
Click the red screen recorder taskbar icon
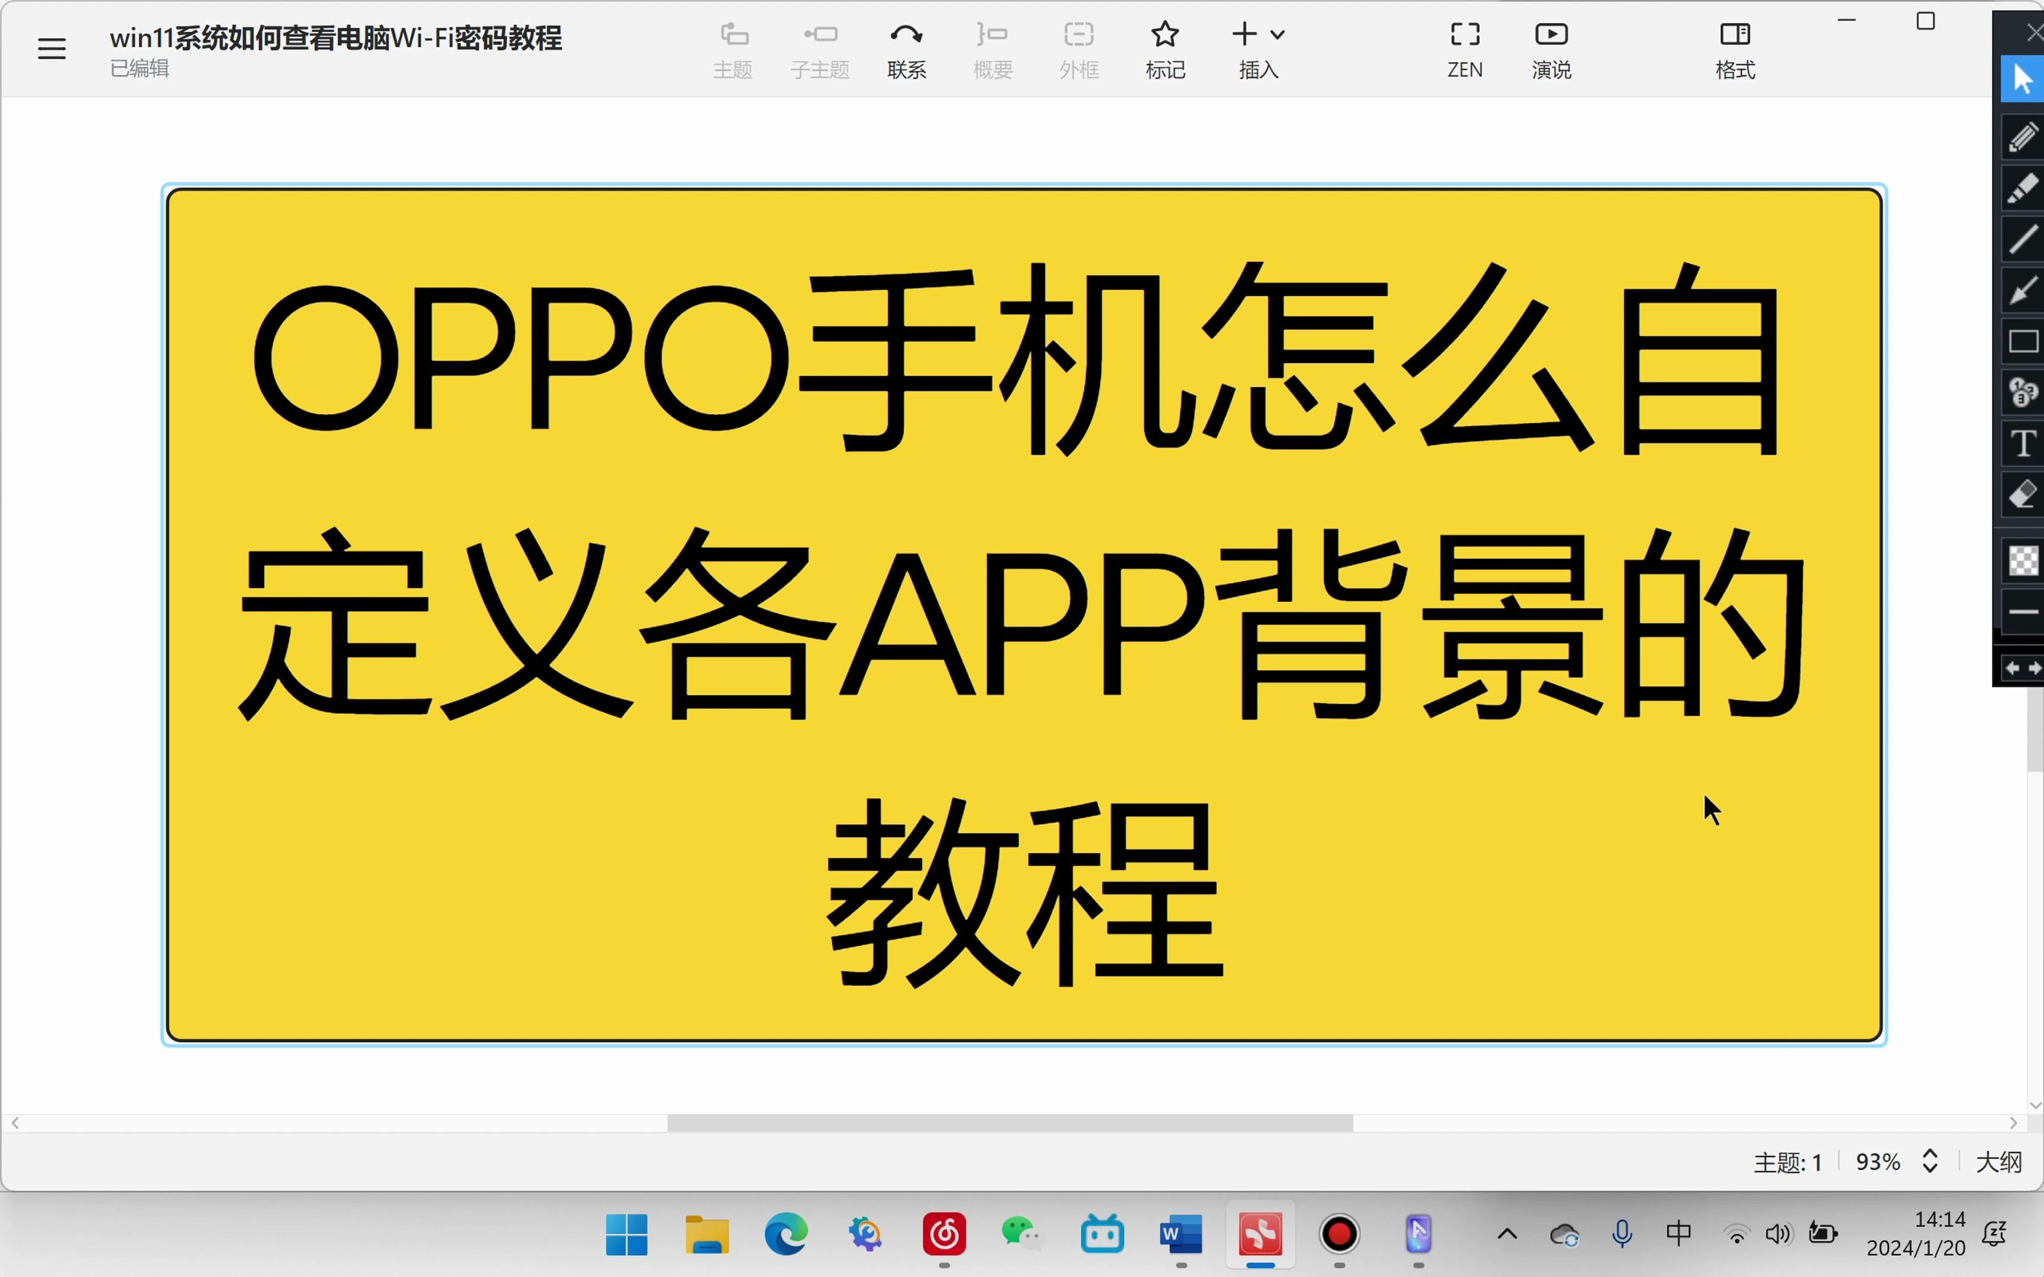tap(1339, 1235)
